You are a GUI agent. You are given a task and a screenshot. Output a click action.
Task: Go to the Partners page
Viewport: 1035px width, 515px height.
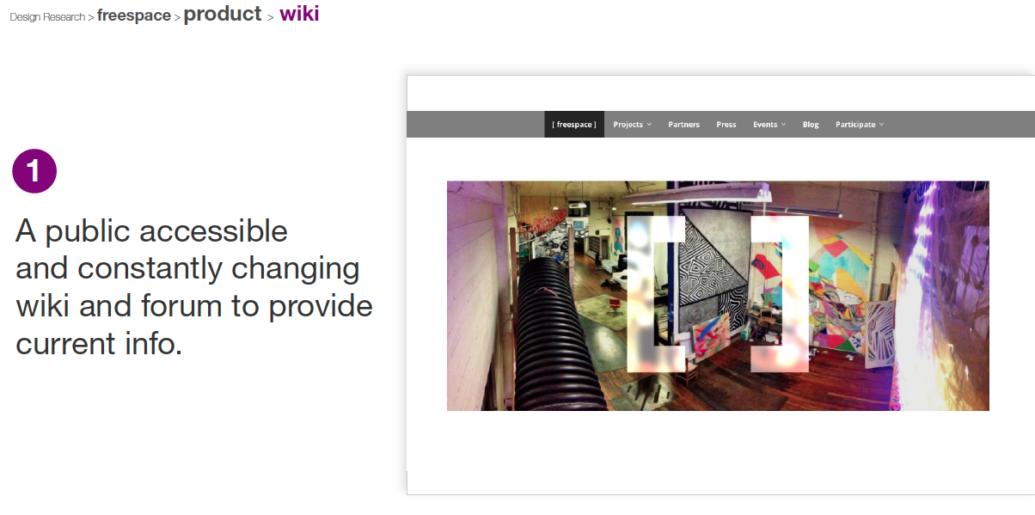(x=683, y=125)
